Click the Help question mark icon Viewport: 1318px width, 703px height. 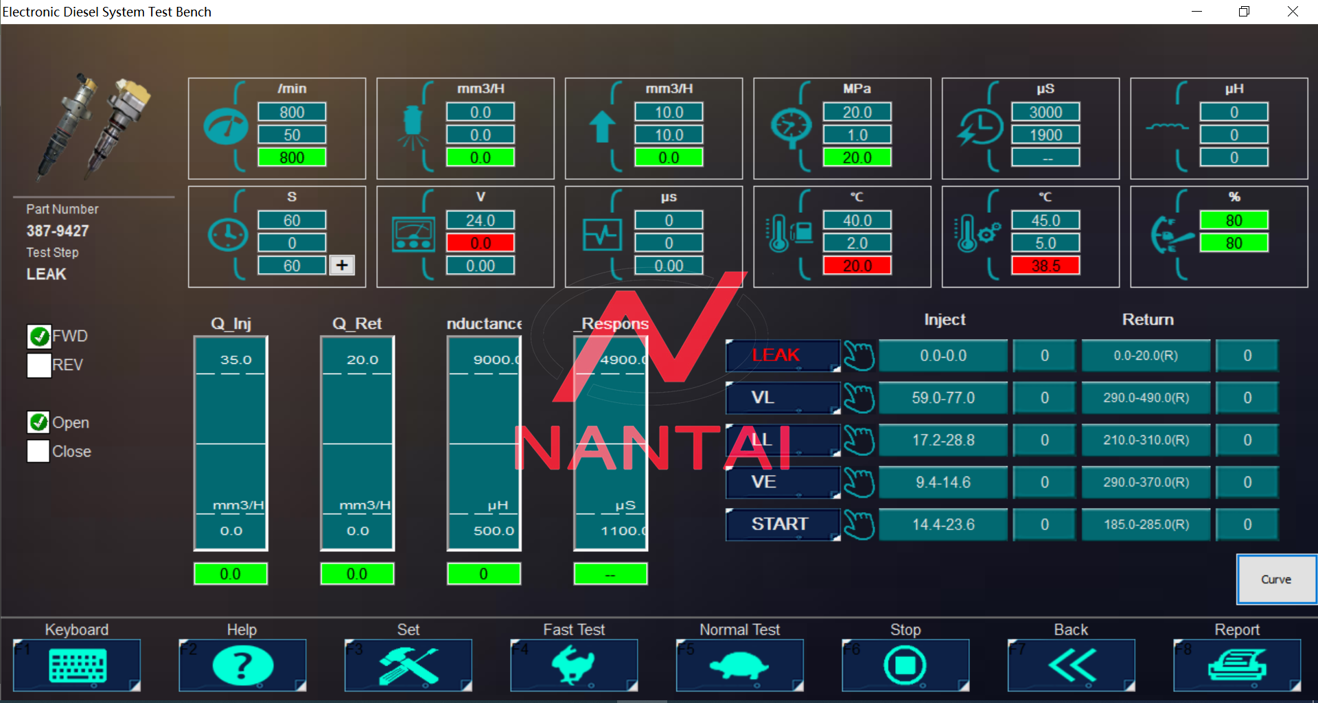242,665
